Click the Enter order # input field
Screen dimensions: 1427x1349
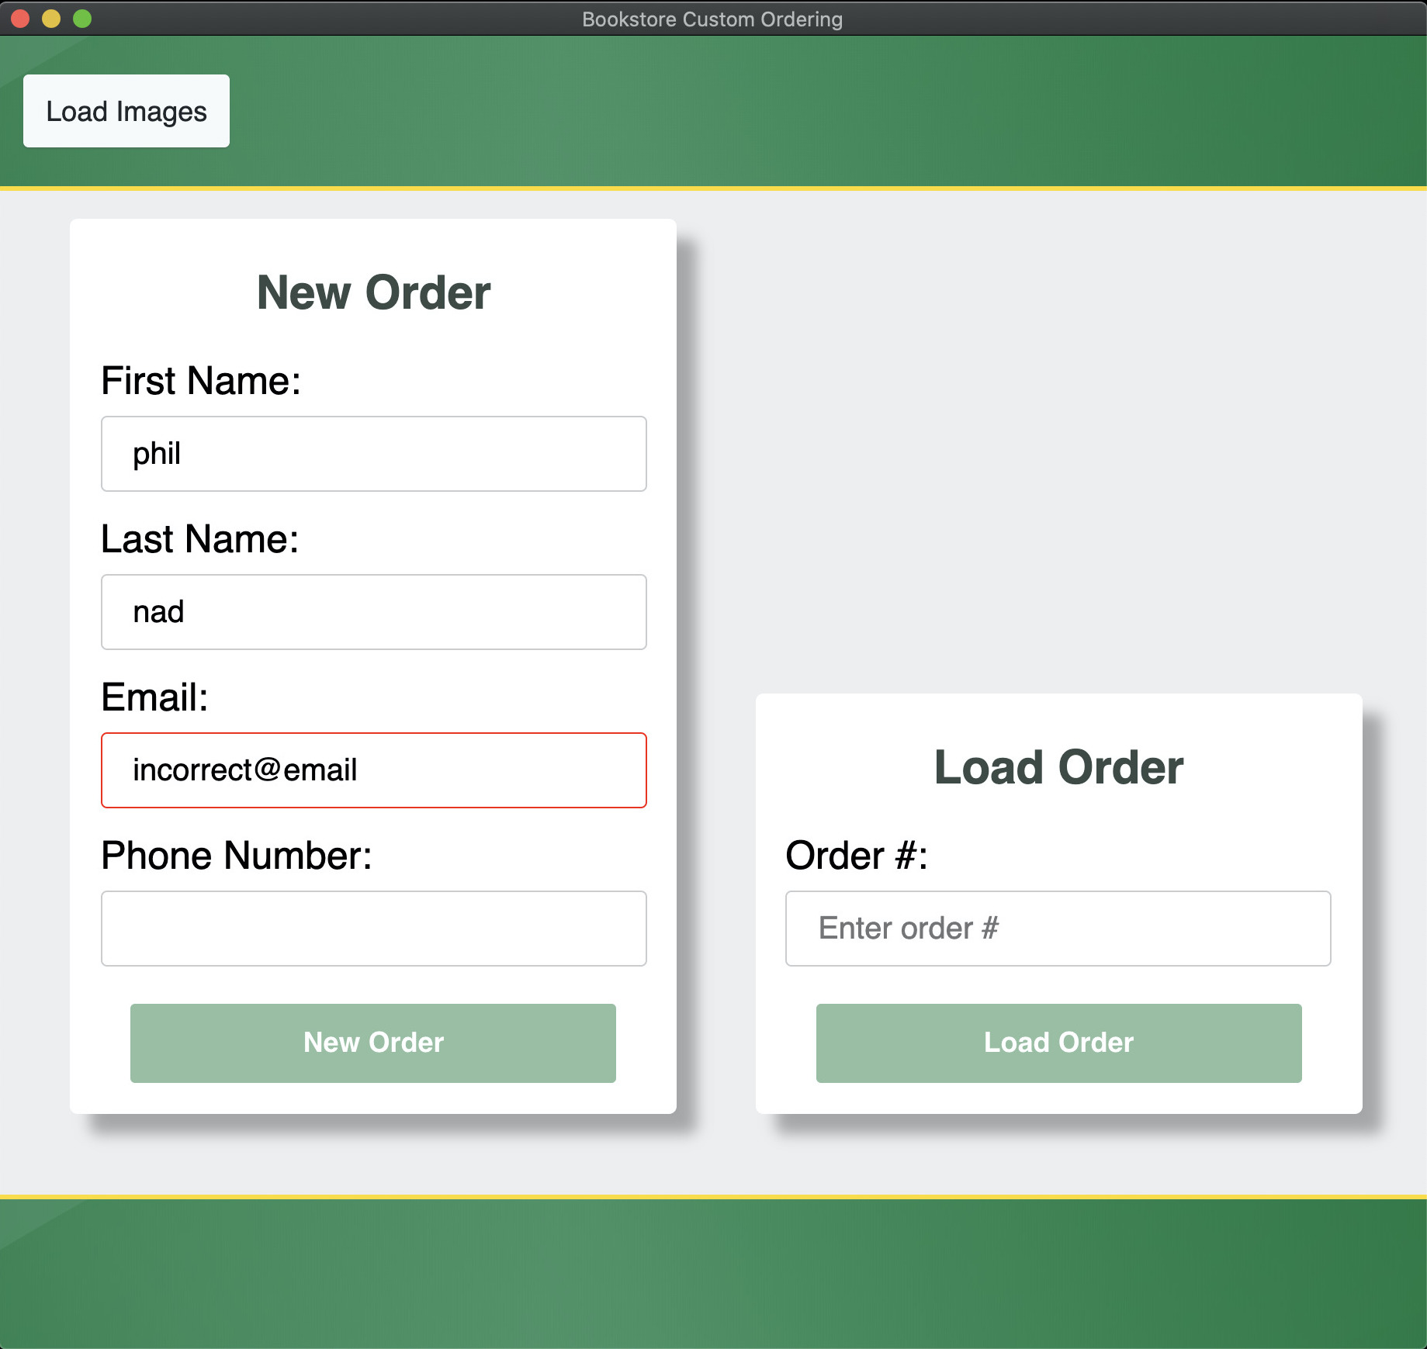click(x=1058, y=929)
